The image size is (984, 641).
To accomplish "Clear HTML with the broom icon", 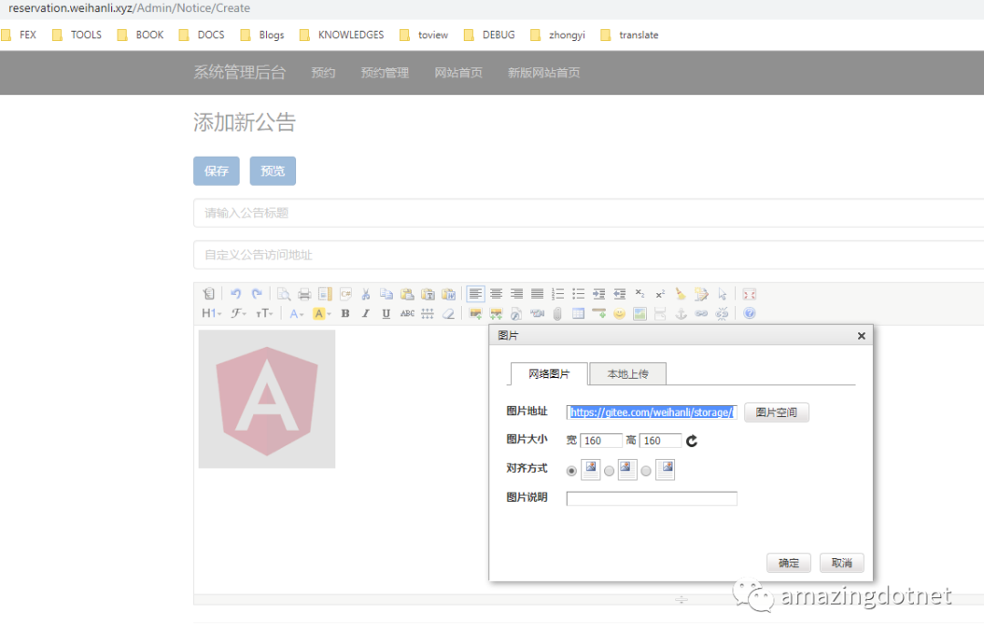I will pos(681,293).
